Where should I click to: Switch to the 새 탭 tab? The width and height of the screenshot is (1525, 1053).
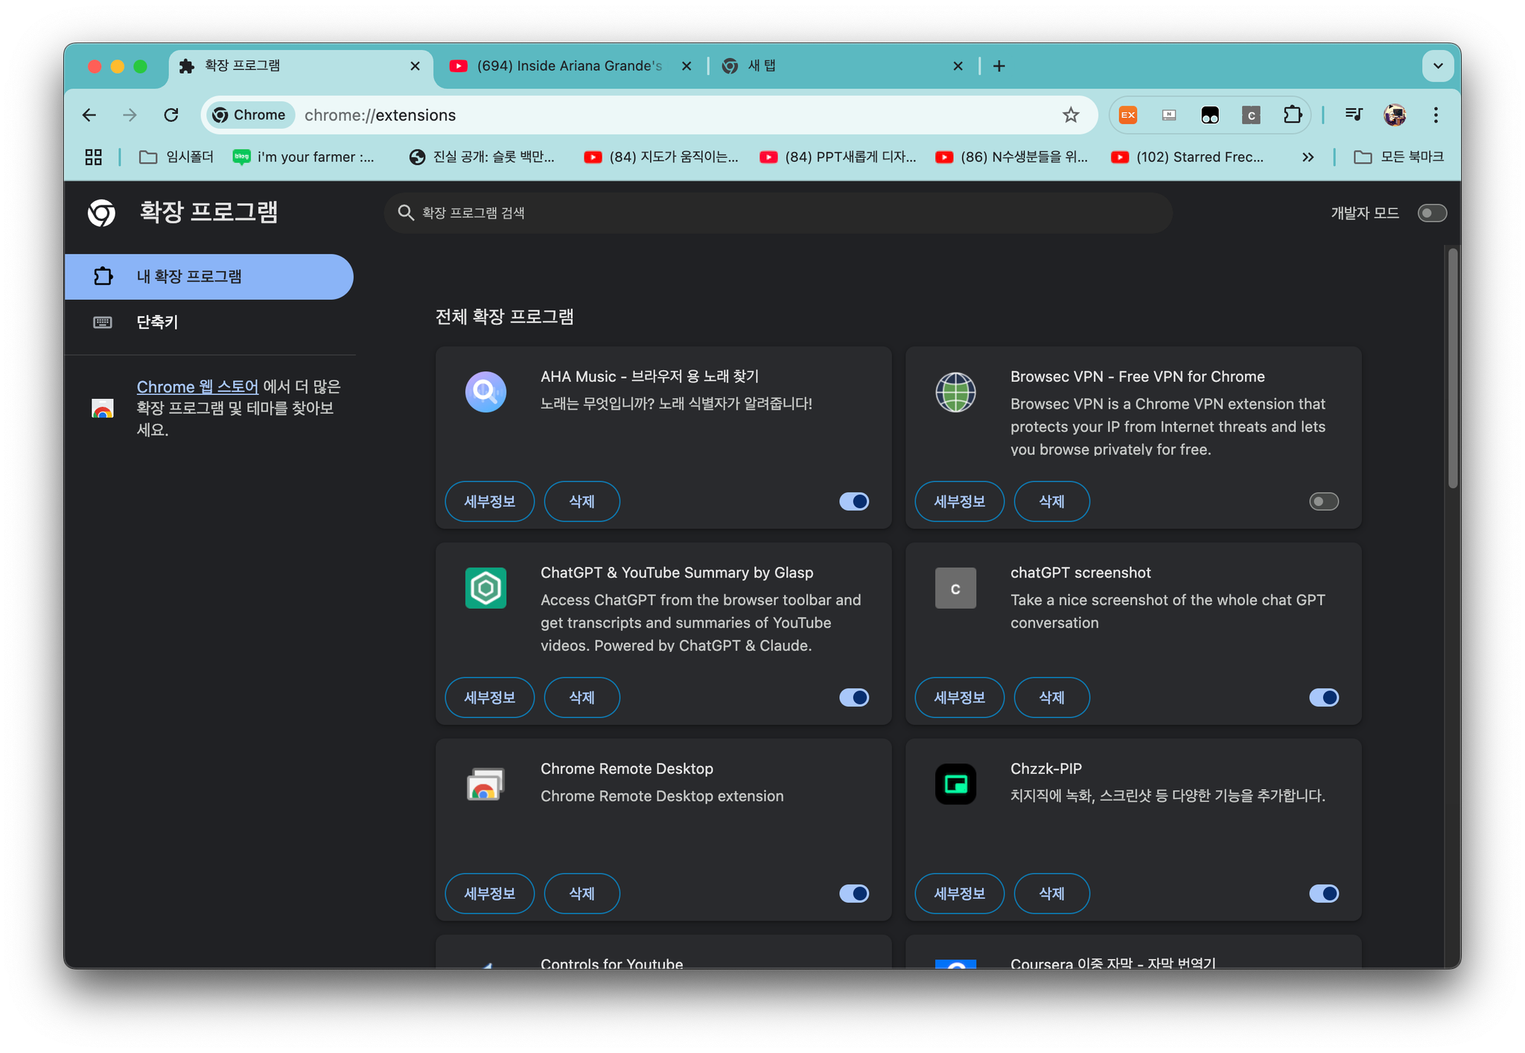click(841, 66)
